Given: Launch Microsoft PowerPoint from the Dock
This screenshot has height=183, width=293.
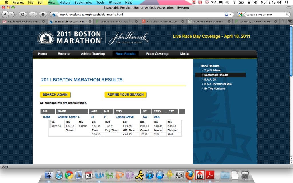Looking at the screenshot, I should tap(120, 175).
